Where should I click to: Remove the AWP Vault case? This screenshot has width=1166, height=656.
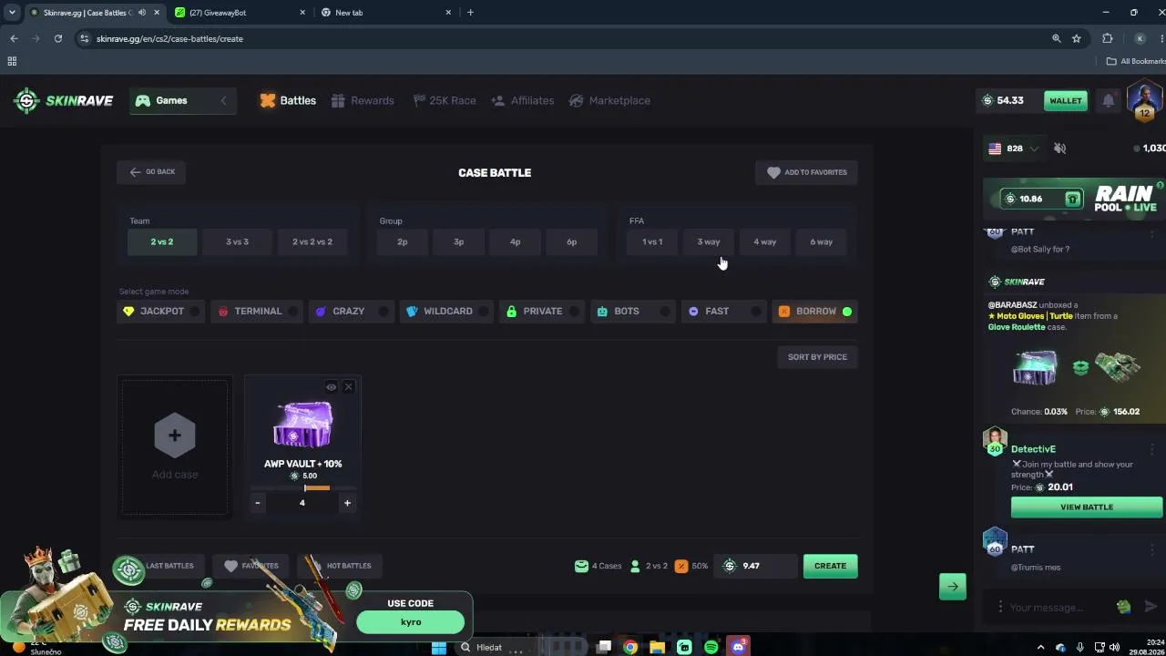[348, 387]
